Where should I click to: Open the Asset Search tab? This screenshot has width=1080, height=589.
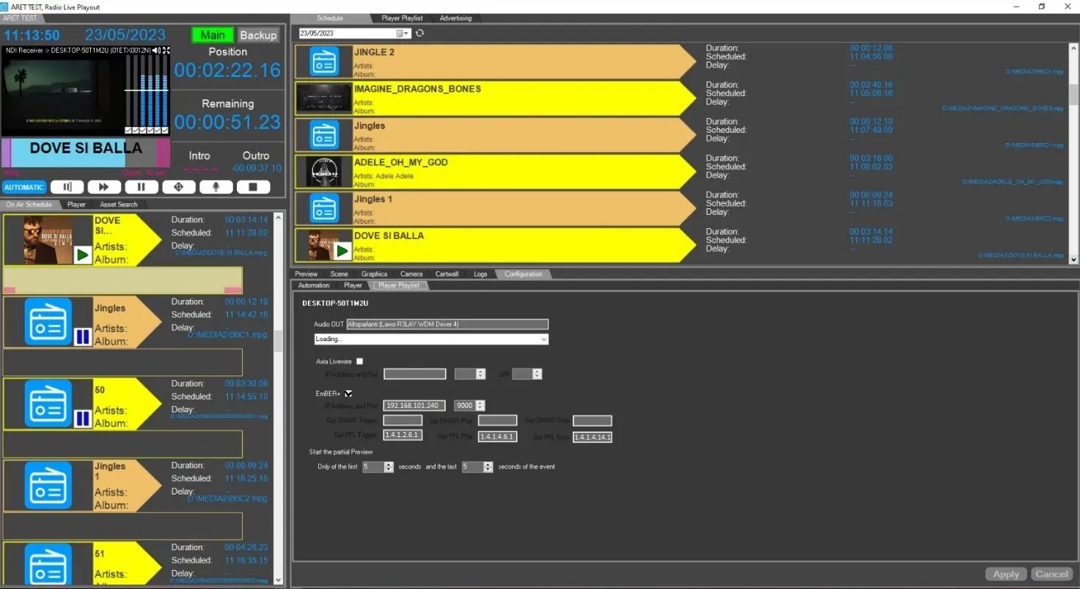click(119, 205)
